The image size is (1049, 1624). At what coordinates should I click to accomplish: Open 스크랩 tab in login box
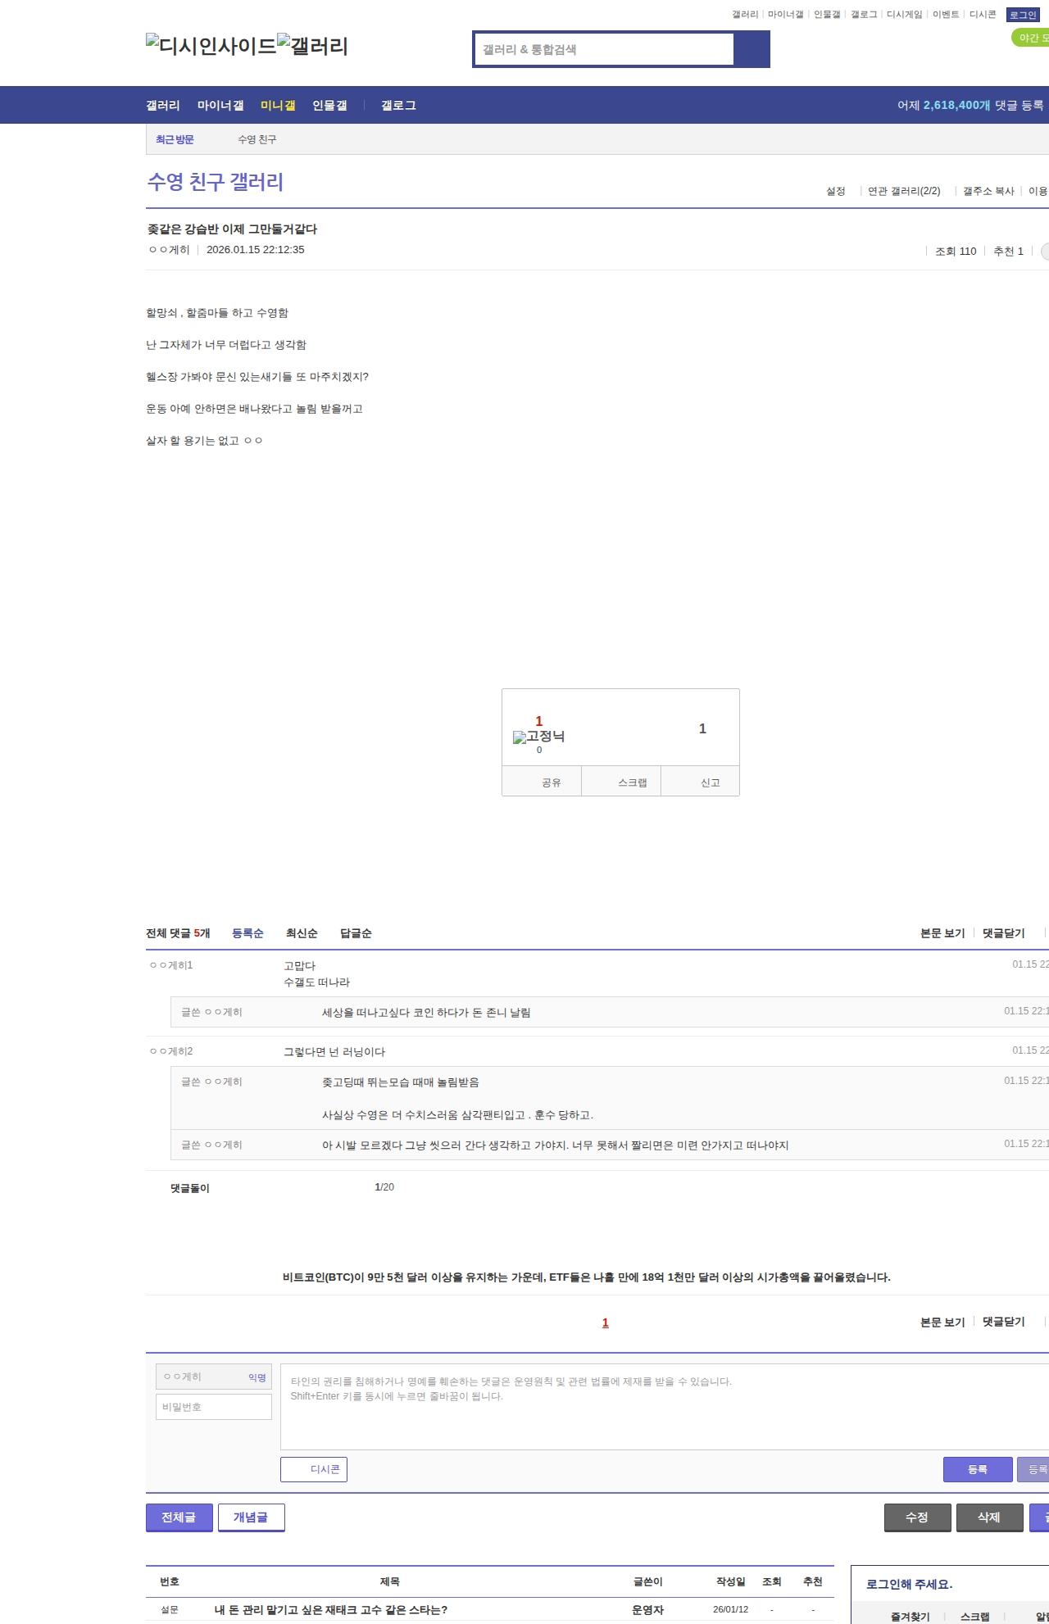[x=974, y=1617]
